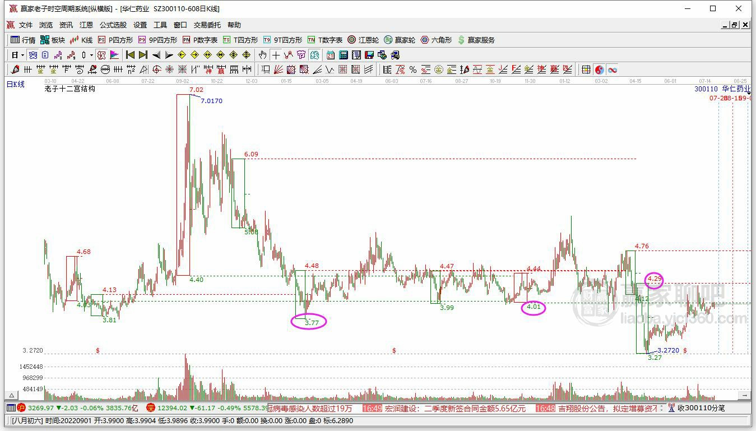
Task: Open the 9P四方形 tool
Action: 157,40
